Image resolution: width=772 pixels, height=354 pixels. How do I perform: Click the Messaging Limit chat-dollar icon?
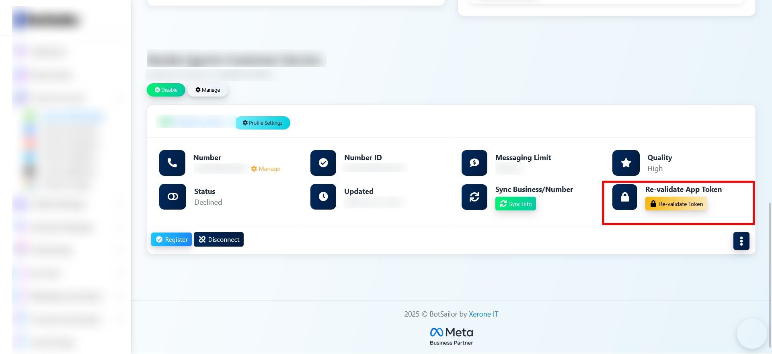point(474,163)
